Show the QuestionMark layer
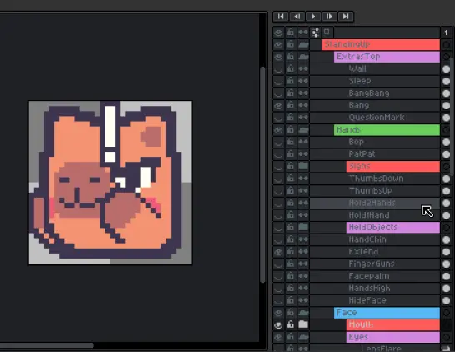 278,118
